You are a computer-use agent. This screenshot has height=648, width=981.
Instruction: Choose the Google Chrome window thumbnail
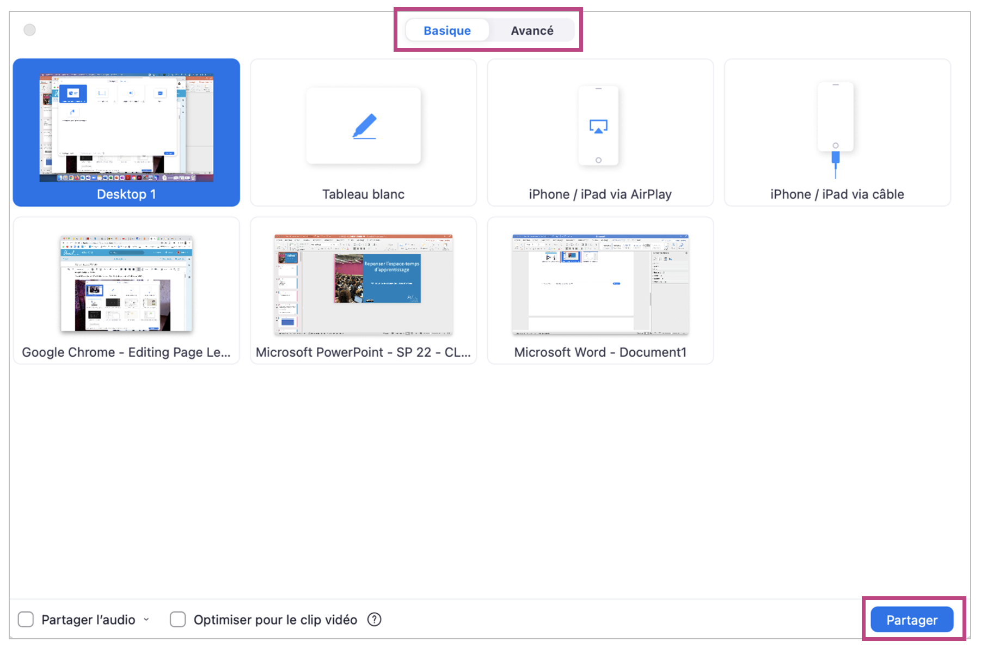click(126, 283)
